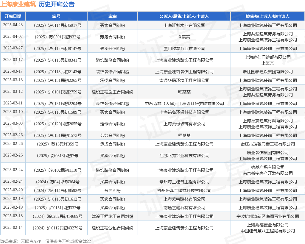Click cause cell 合同纠纷 dated 2025-02-20

112,190
